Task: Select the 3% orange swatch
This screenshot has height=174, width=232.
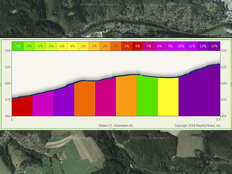Action: click(105, 46)
